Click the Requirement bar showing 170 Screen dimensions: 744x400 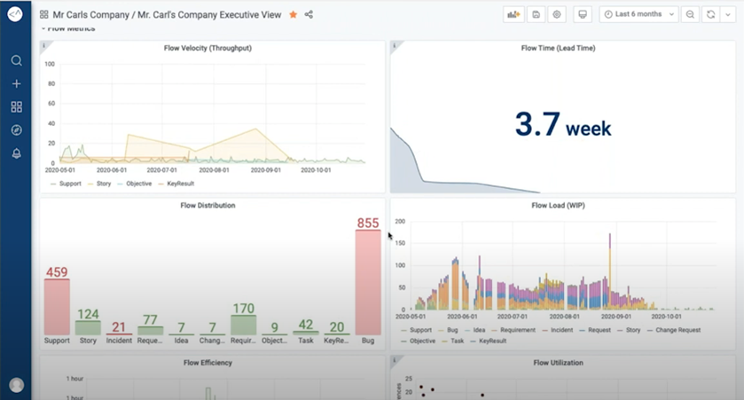[243, 325]
